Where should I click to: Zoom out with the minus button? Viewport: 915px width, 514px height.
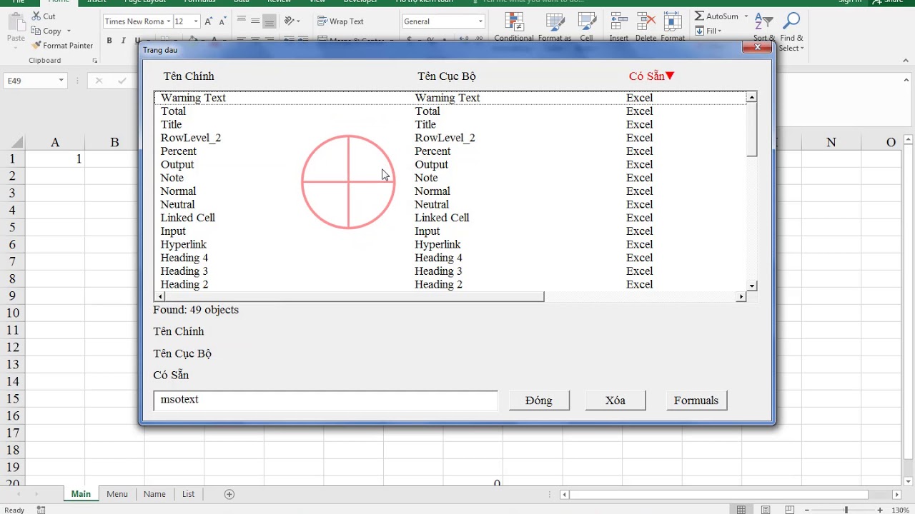tap(808, 510)
